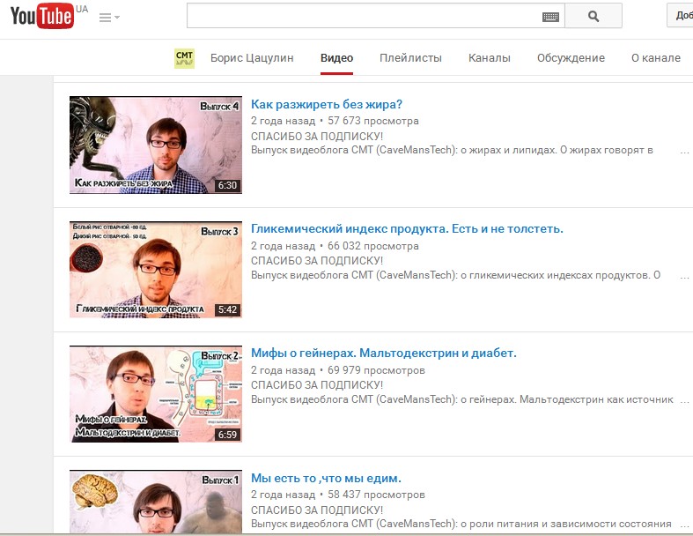
Task: Go to the Обсуждение tab
Action: tap(571, 58)
